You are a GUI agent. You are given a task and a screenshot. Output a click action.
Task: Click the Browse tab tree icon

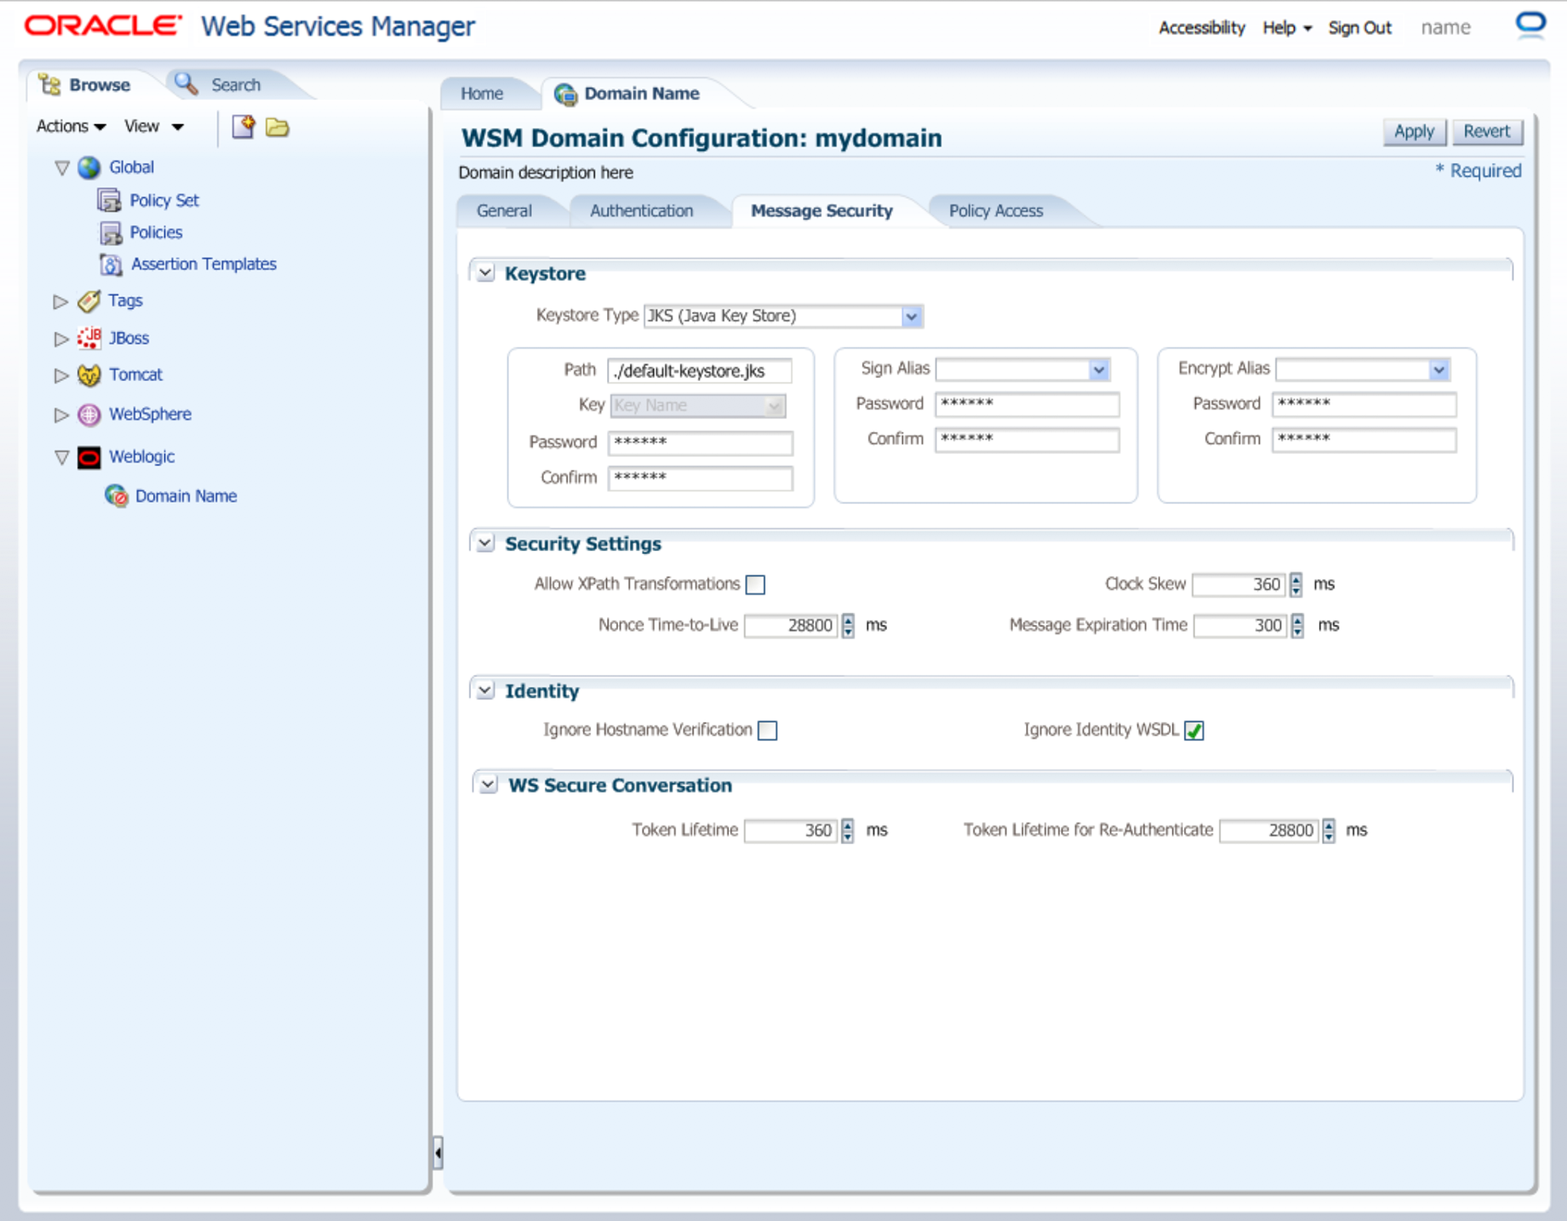(50, 85)
